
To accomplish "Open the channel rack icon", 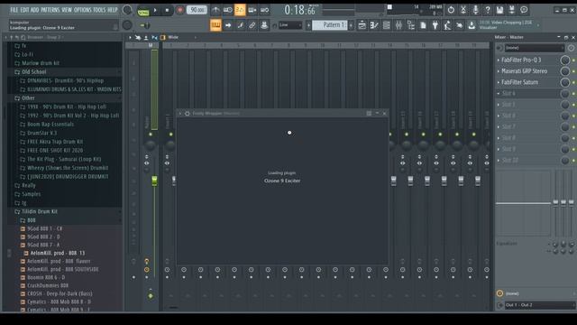I will 387,25.
